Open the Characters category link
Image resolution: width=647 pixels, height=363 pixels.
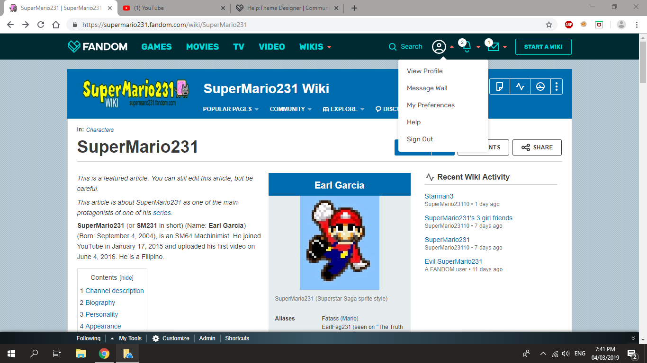coord(100,130)
